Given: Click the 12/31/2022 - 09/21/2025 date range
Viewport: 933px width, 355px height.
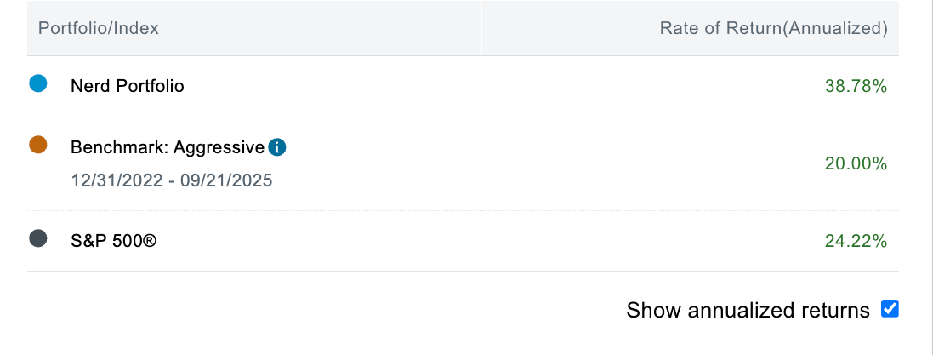Looking at the screenshot, I should point(172,180).
